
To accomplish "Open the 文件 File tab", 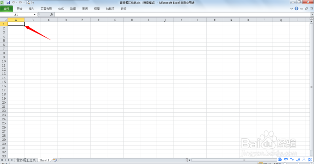I will 6,8.
